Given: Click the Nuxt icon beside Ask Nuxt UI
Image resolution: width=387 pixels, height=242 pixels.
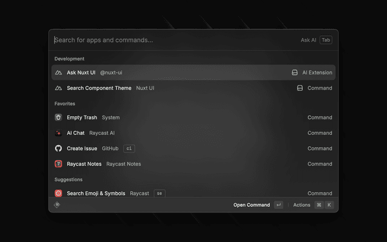Looking at the screenshot, I should click(x=58, y=73).
